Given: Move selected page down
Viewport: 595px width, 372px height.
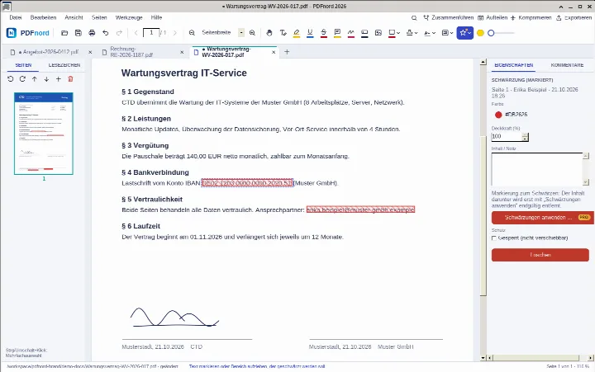Looking at the screenshot, I should 46,79.
